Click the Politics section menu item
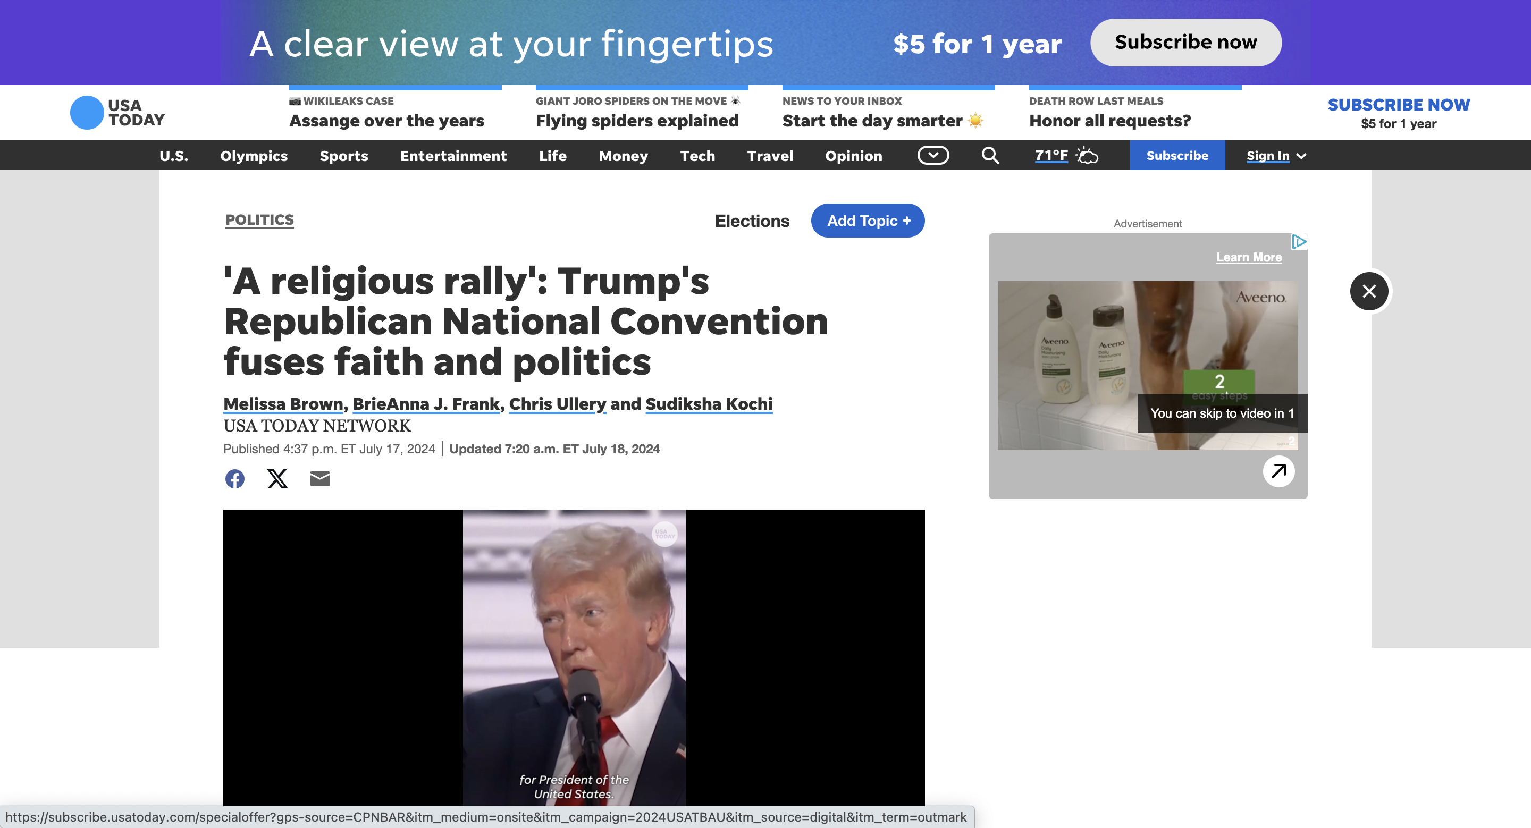The width and height of the screenshot is (1531, 828). pyautogui.click(x=259, y=218)
